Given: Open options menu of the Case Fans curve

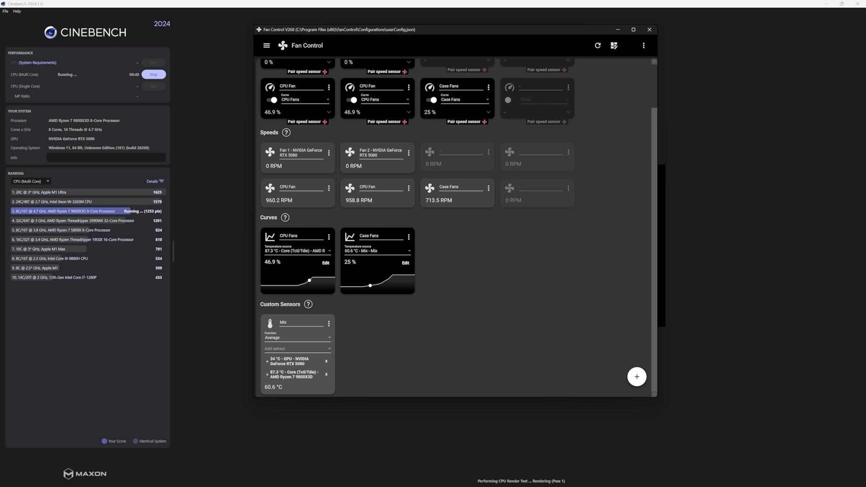Looking at the screenshot, I should click(409, 237).
